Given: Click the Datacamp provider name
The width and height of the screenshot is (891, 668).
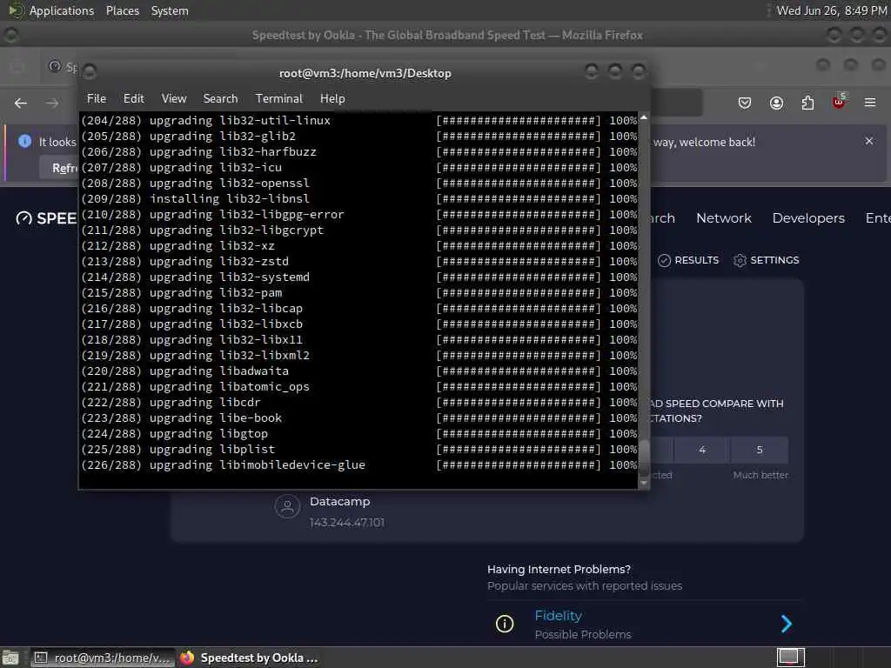Looking at the screenshot, I should [x=340, y=502].
